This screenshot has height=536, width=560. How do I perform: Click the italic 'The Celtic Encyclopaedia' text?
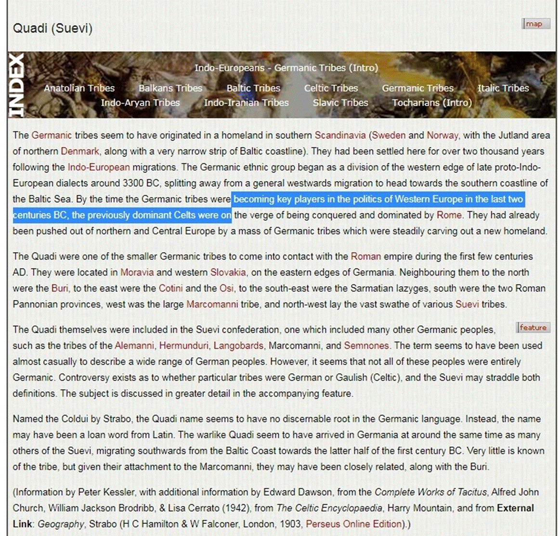329,508
